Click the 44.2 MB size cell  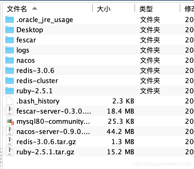coord(120,131)
